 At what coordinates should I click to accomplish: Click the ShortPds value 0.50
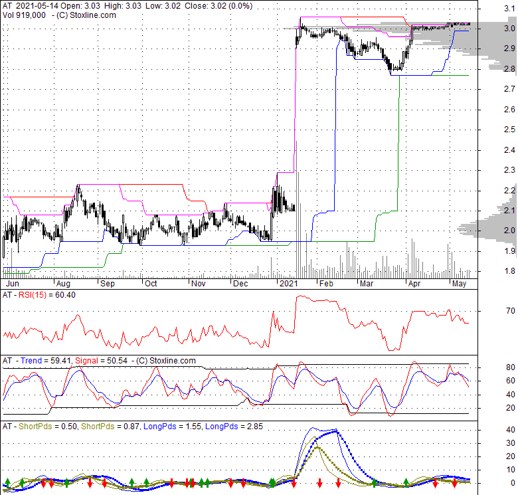pyautogui.click(x=69, y=427)
